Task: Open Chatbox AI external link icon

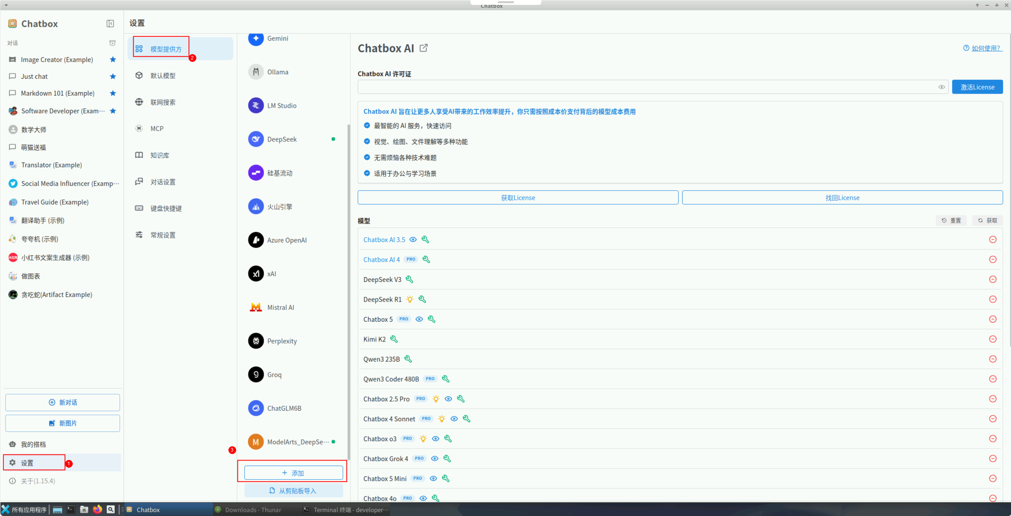Action: (423, 48)
